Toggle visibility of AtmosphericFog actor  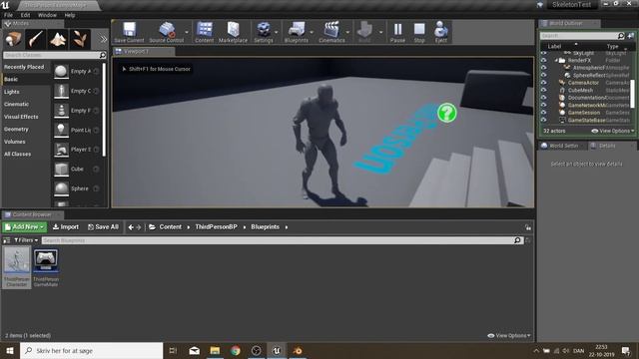pos(543,68)
